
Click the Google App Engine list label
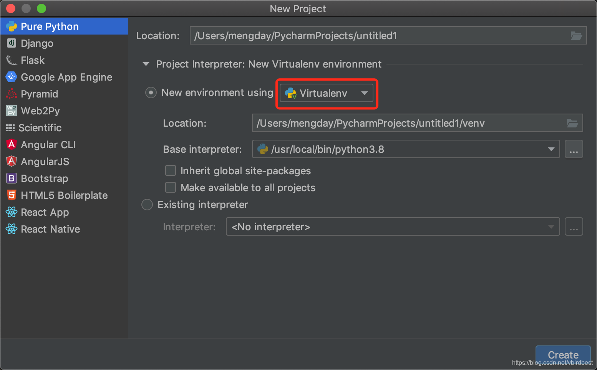pos(66,77)
